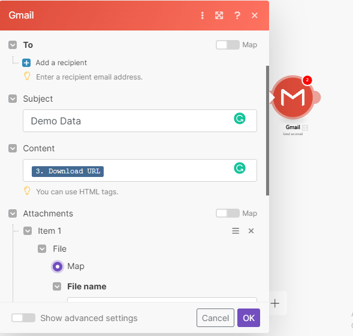Click the Grammarly icon in Subject field
The height and width of the screenshot is (336, 353).
click(x=240, y=118)
